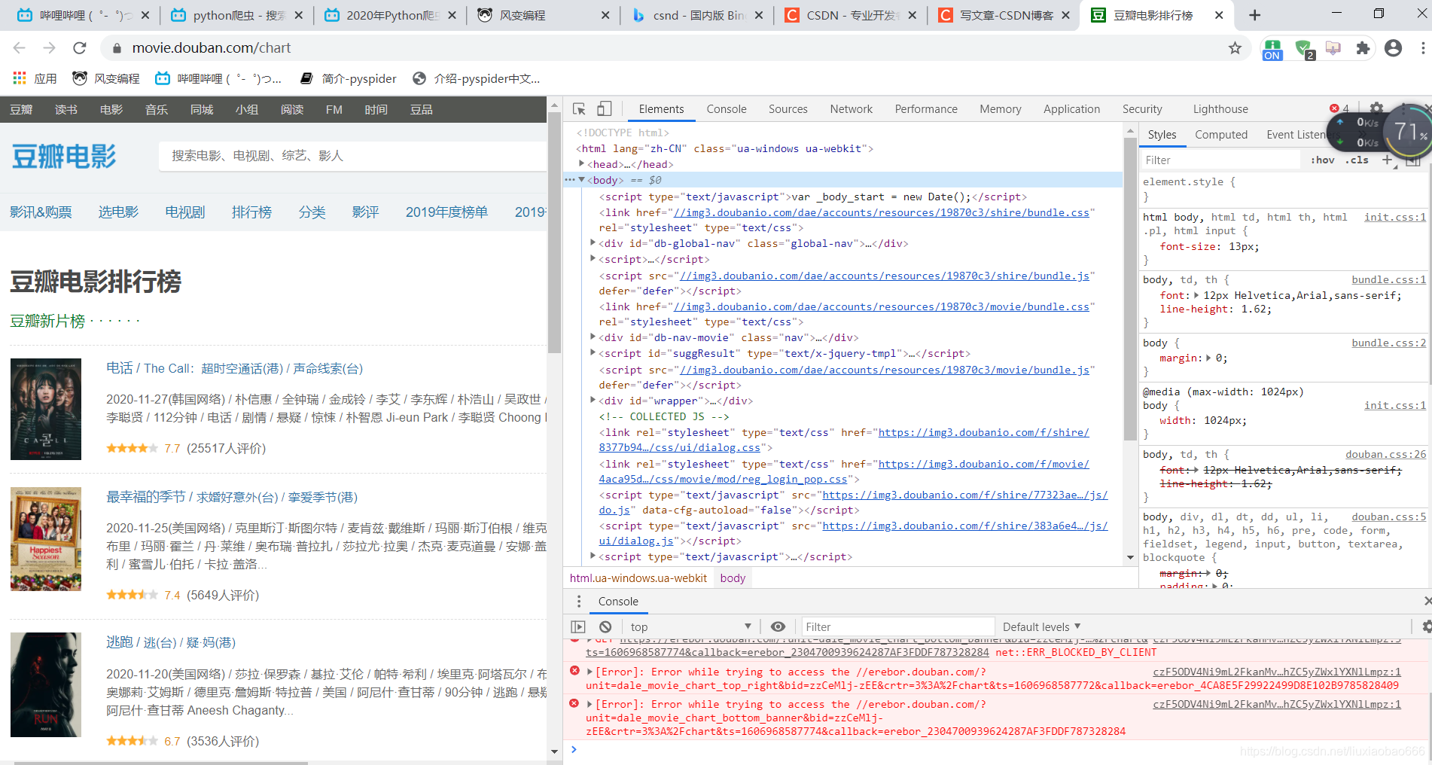This screenshot has width=1432, height=765.
Task: Click the 豆瓣电影 logo
Action: click(x=64, y=157)
